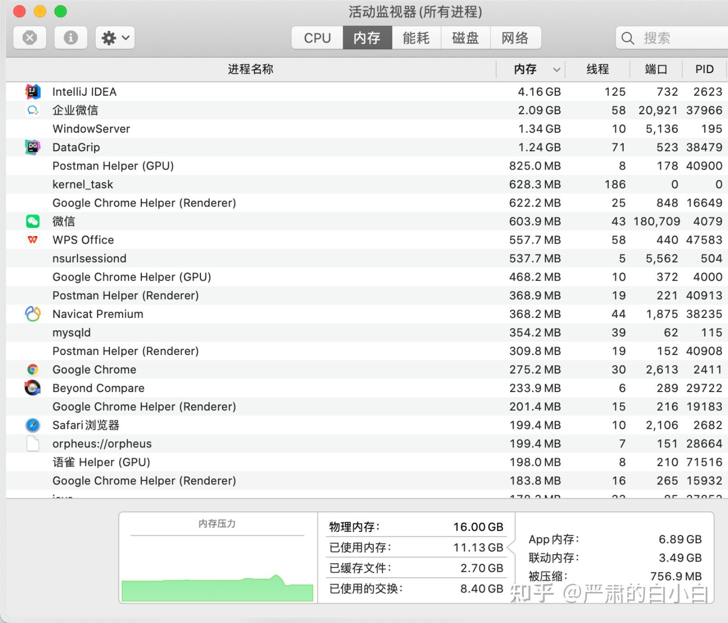Select the WPS Office process name
The width and height of the screenshot is (728, 623).
(83, 240)
